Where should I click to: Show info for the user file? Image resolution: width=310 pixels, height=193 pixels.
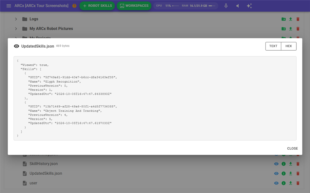point(283,183)
